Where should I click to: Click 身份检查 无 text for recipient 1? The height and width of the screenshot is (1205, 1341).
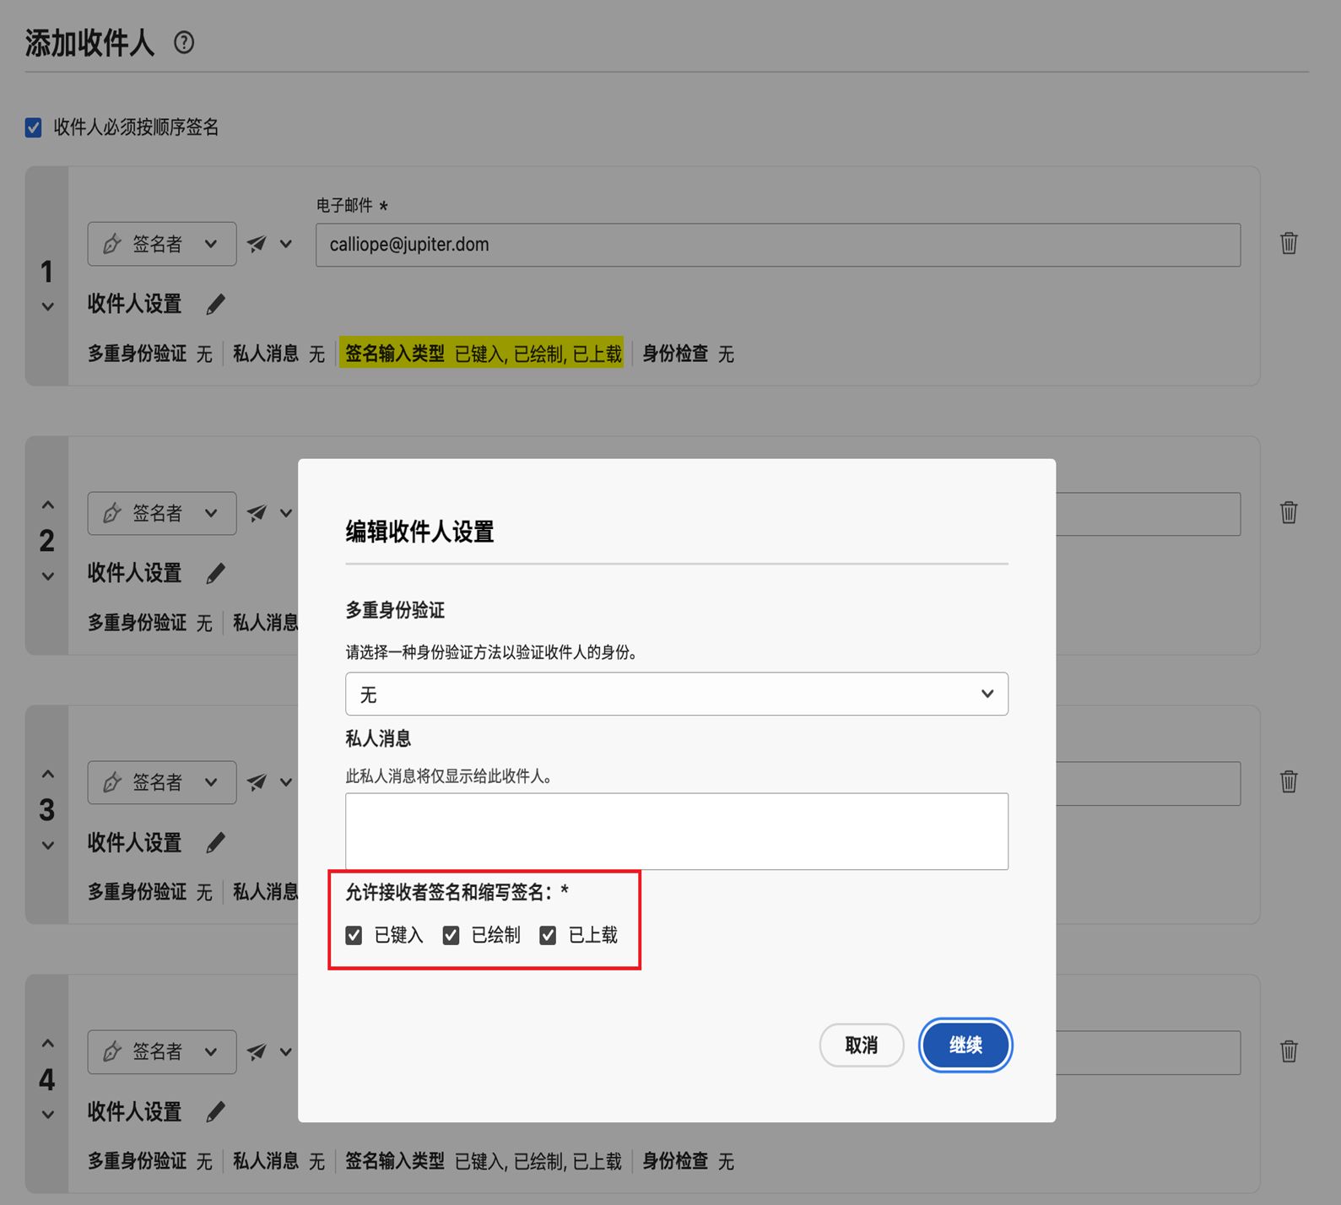(x=688, y=354)
